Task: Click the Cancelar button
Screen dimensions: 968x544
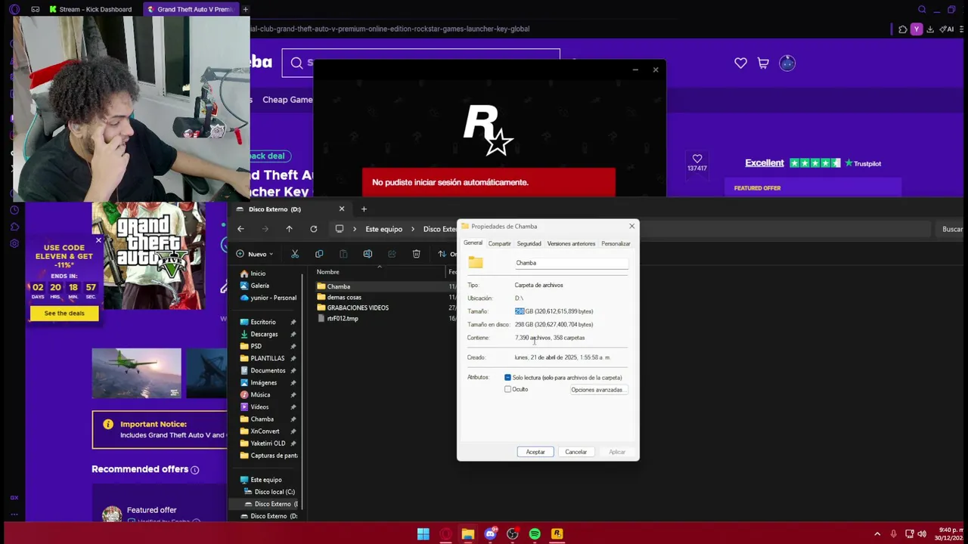Action: [x=576, y=452]
